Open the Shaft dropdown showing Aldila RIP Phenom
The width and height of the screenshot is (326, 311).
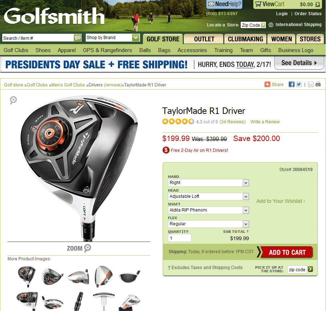tap(208, 210)
